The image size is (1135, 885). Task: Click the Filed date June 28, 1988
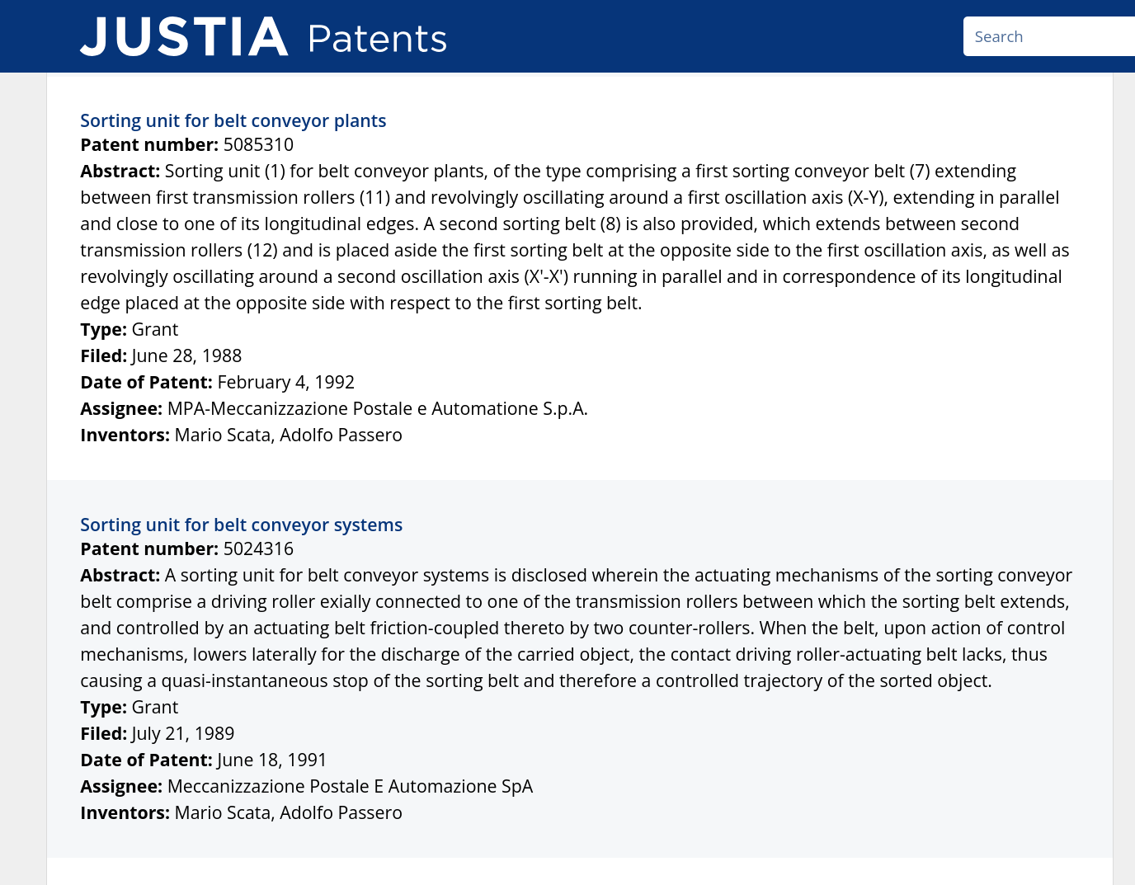186,355
